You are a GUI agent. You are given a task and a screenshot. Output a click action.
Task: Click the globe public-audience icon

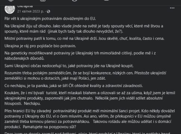click(49, 12)
